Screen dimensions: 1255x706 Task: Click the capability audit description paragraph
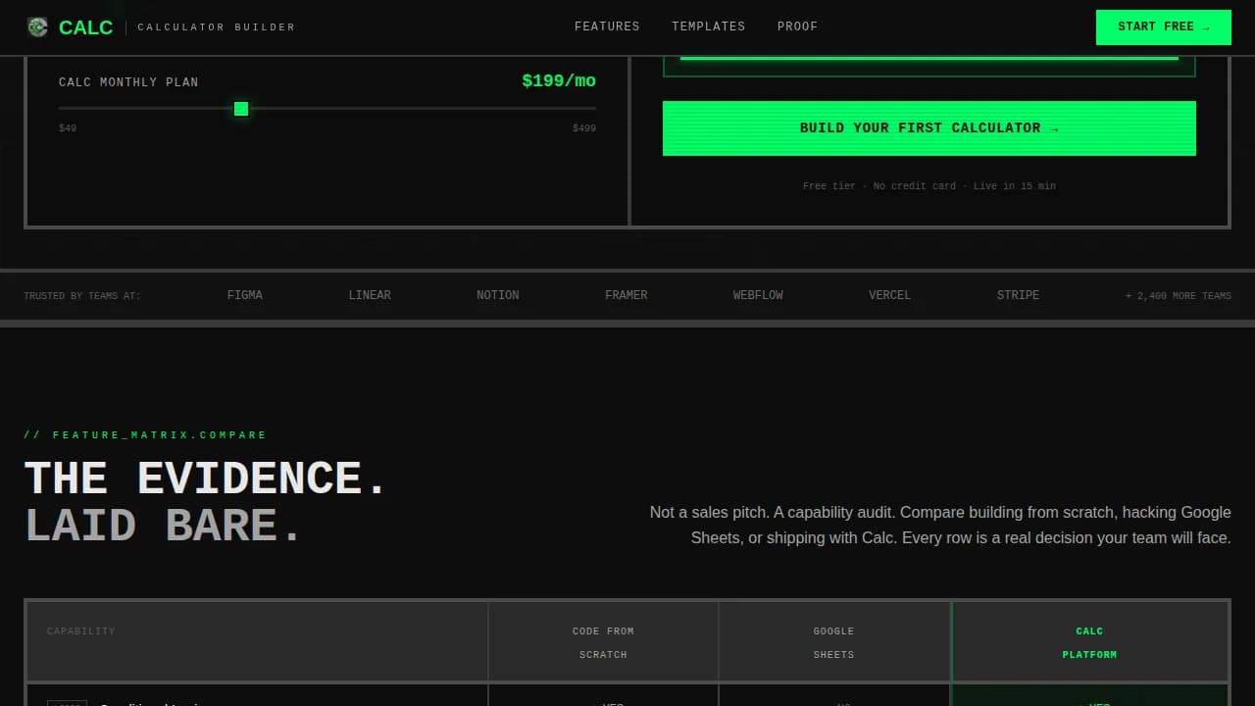[x=939, y=525]
